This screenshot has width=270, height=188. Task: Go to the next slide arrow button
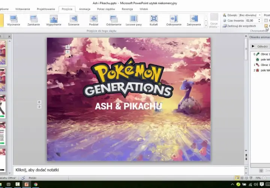click(x=246, y=159)
